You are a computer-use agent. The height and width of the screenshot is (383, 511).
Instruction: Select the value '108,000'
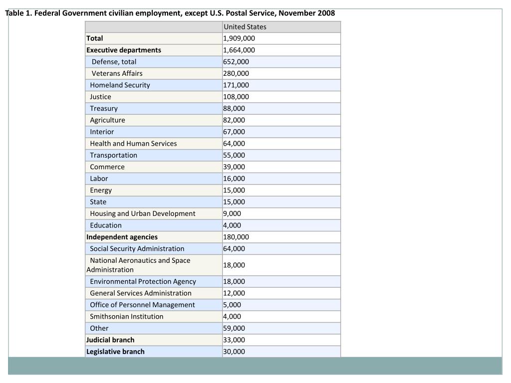click(x=236, y=97)
